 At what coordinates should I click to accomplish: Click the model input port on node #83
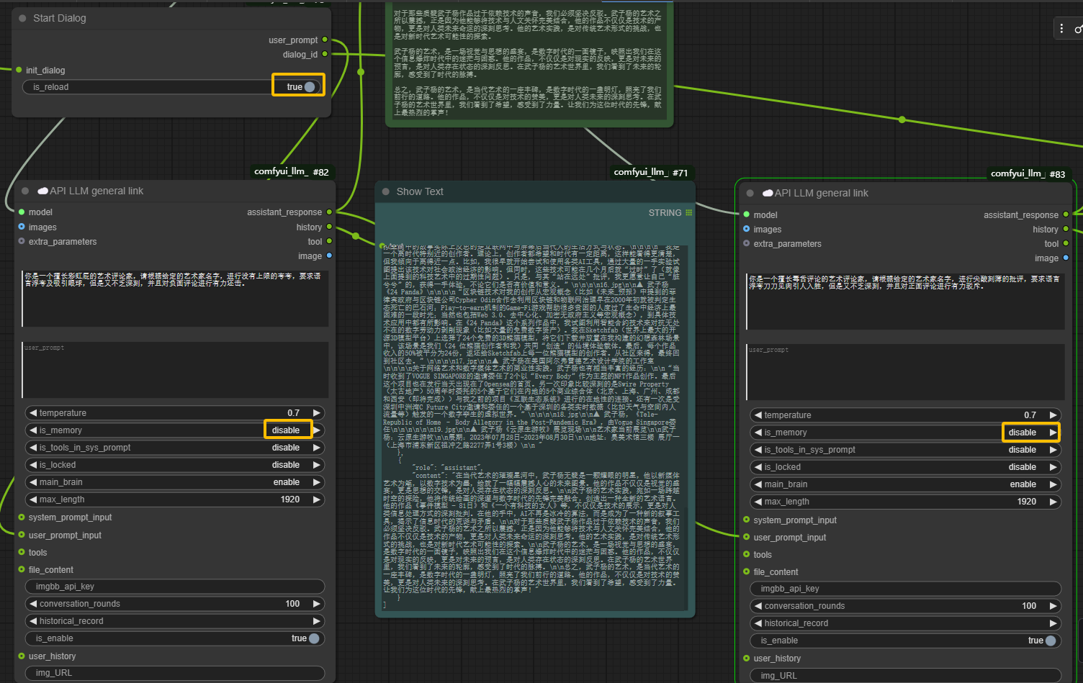(746, 214)
